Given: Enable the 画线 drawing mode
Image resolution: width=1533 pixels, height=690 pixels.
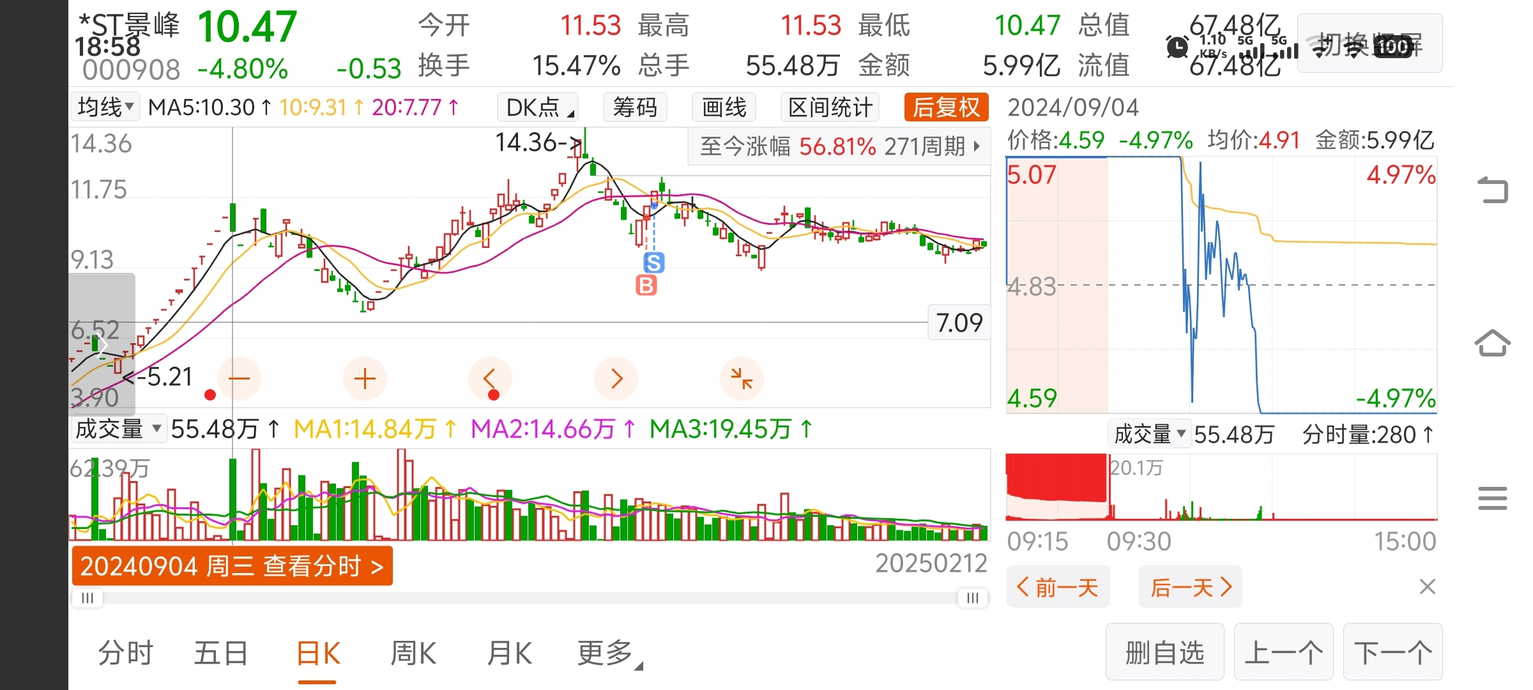Looking at the screenshot, I should click(724, 107).
